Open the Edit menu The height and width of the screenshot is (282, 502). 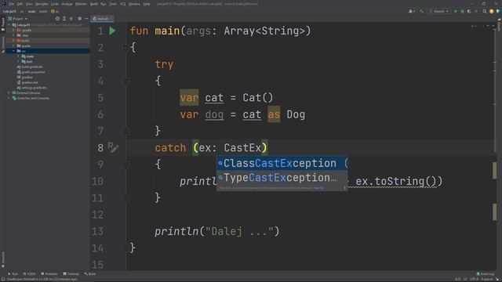coord(20,4)
